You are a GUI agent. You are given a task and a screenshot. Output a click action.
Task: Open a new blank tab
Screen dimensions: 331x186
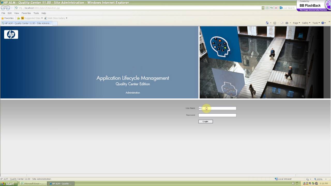point(55,24)
